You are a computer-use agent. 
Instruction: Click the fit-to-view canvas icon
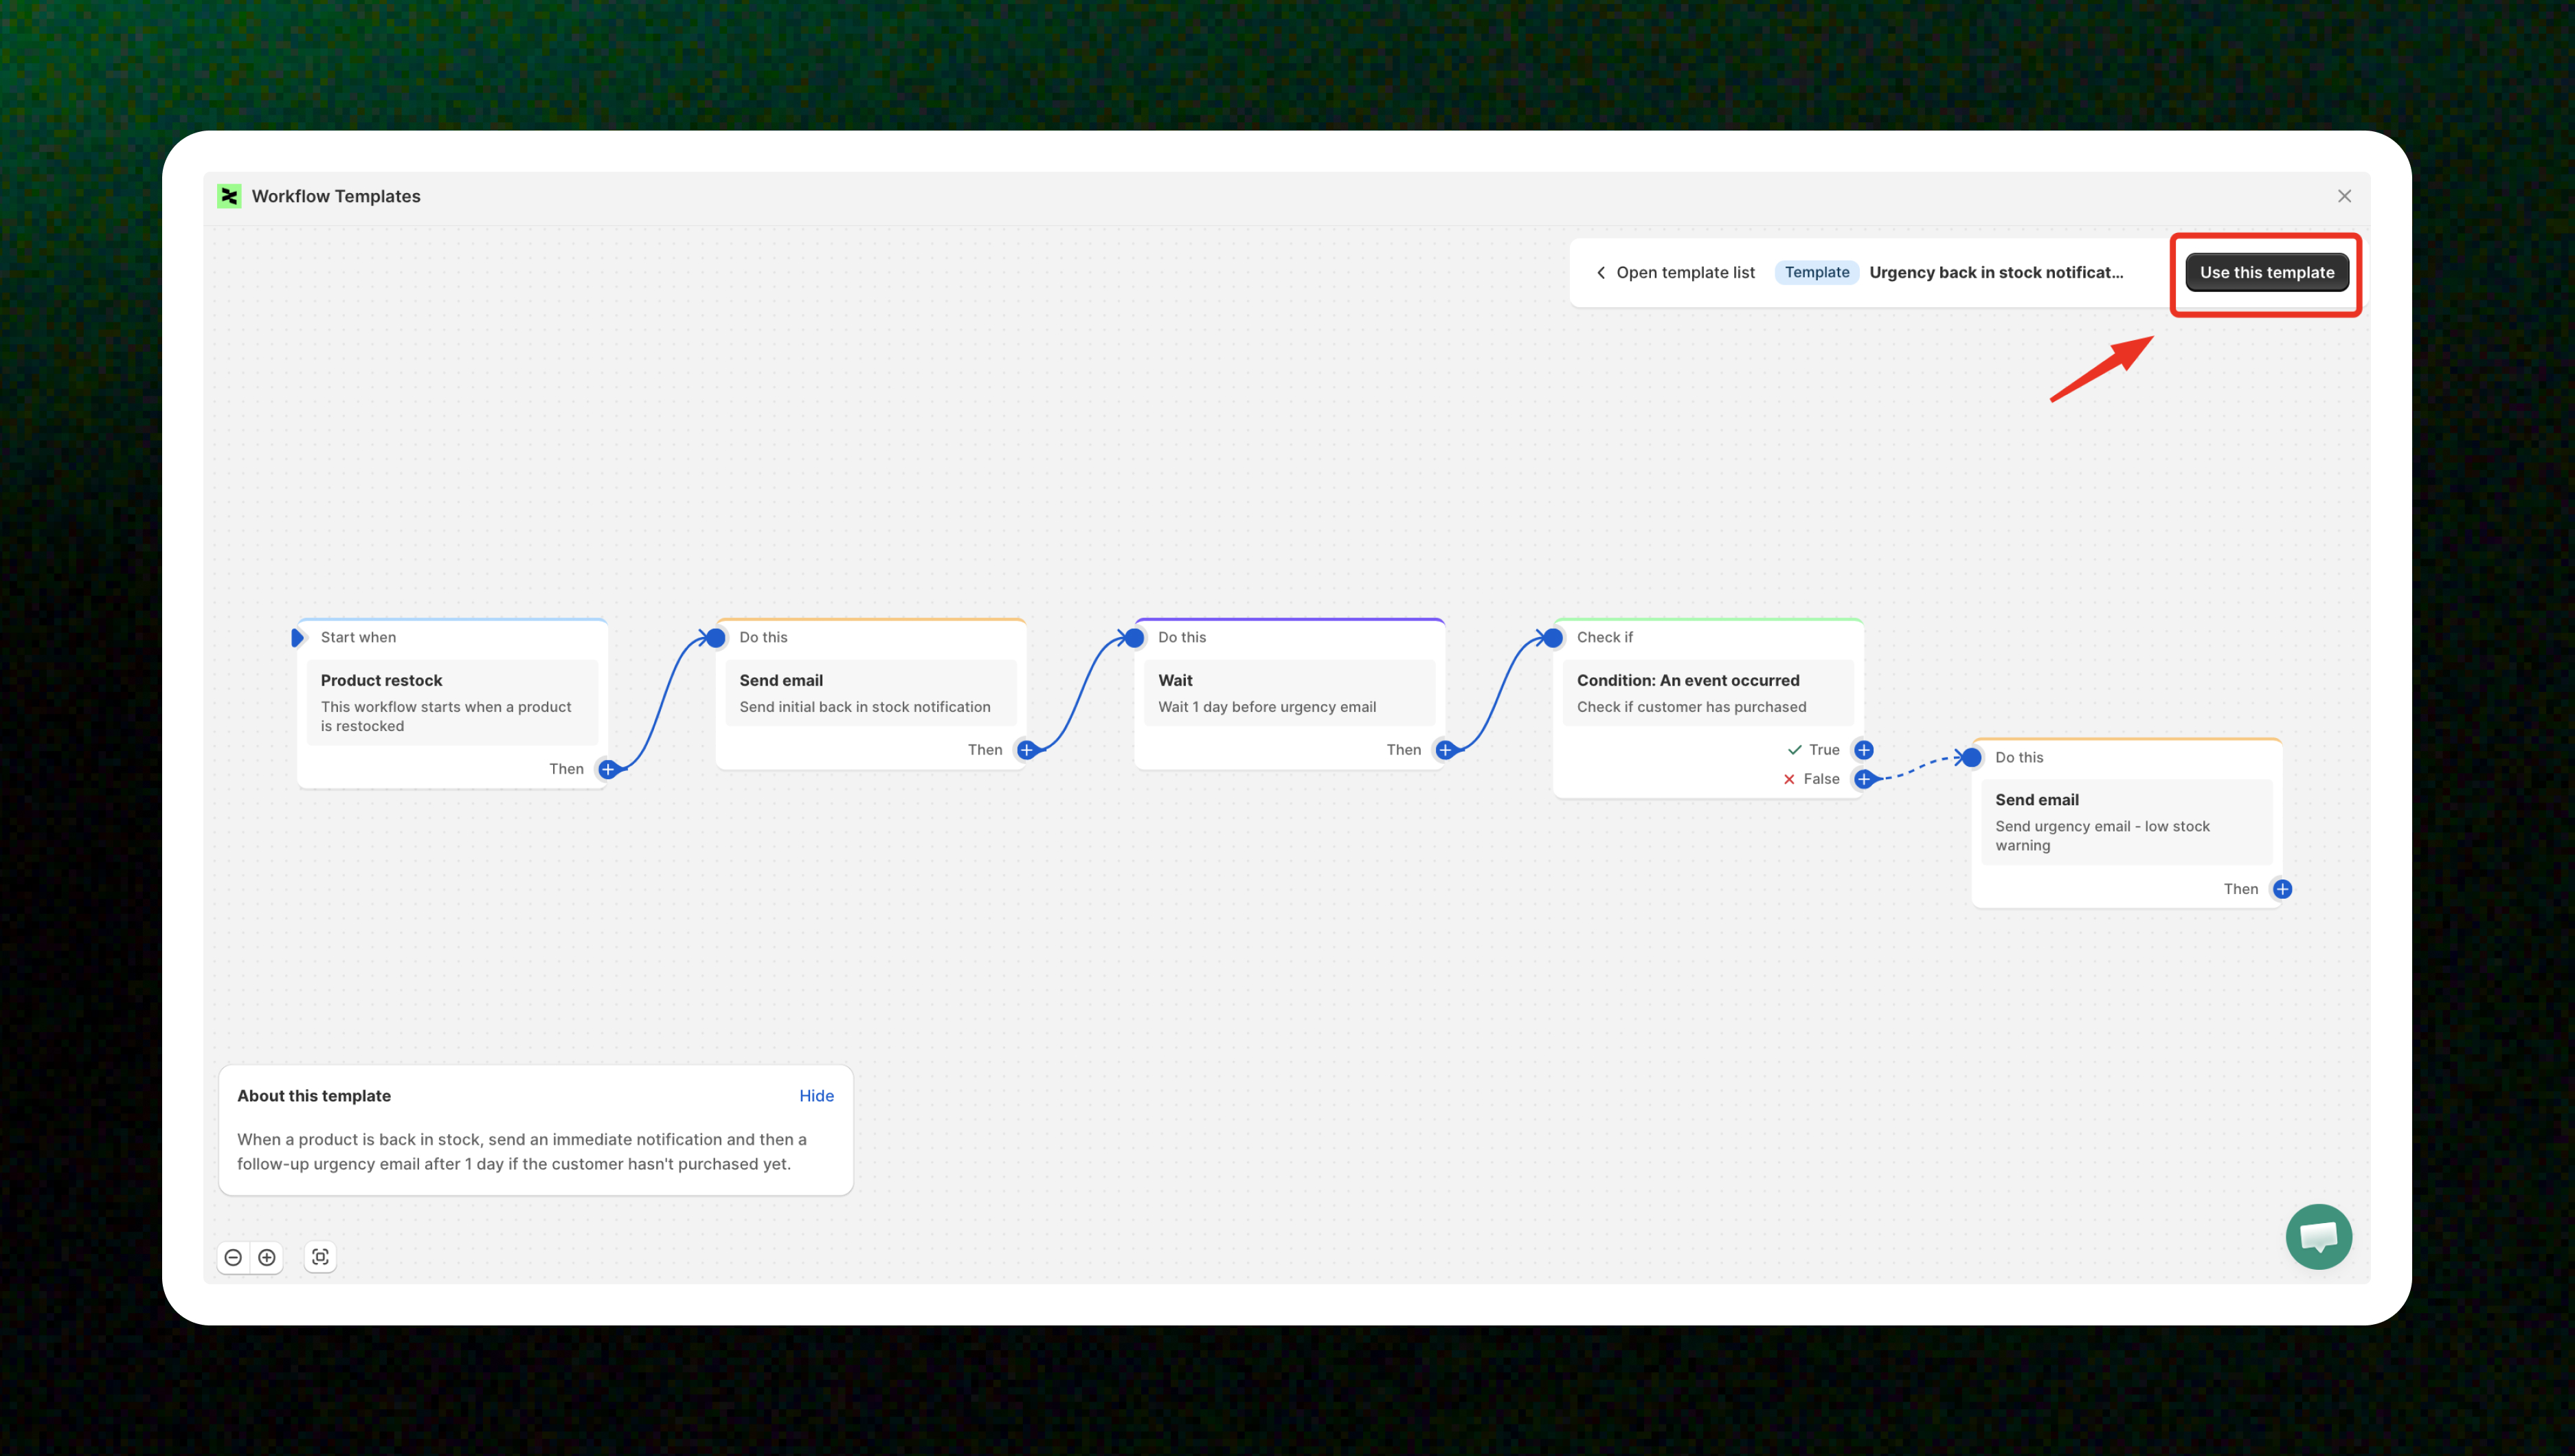pyautogui.click(x=320, y=1257)
